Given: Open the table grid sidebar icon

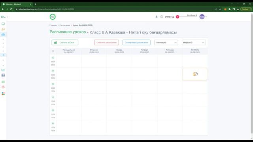Looking at the screenshot, I should (3, 75).
